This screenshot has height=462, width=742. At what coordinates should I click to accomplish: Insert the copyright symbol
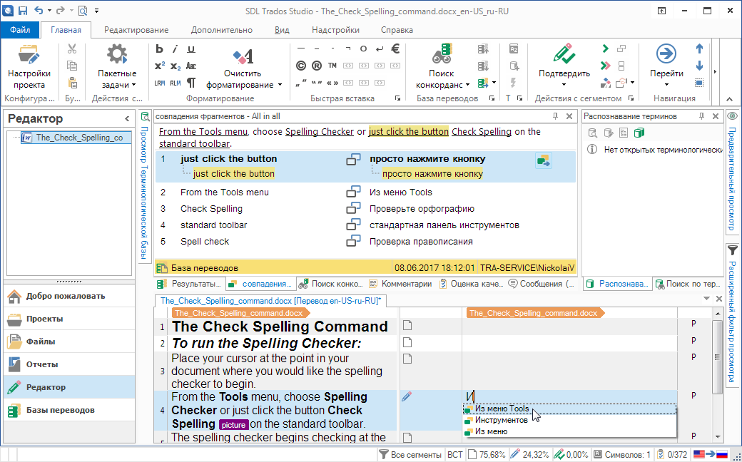[300, 66]
